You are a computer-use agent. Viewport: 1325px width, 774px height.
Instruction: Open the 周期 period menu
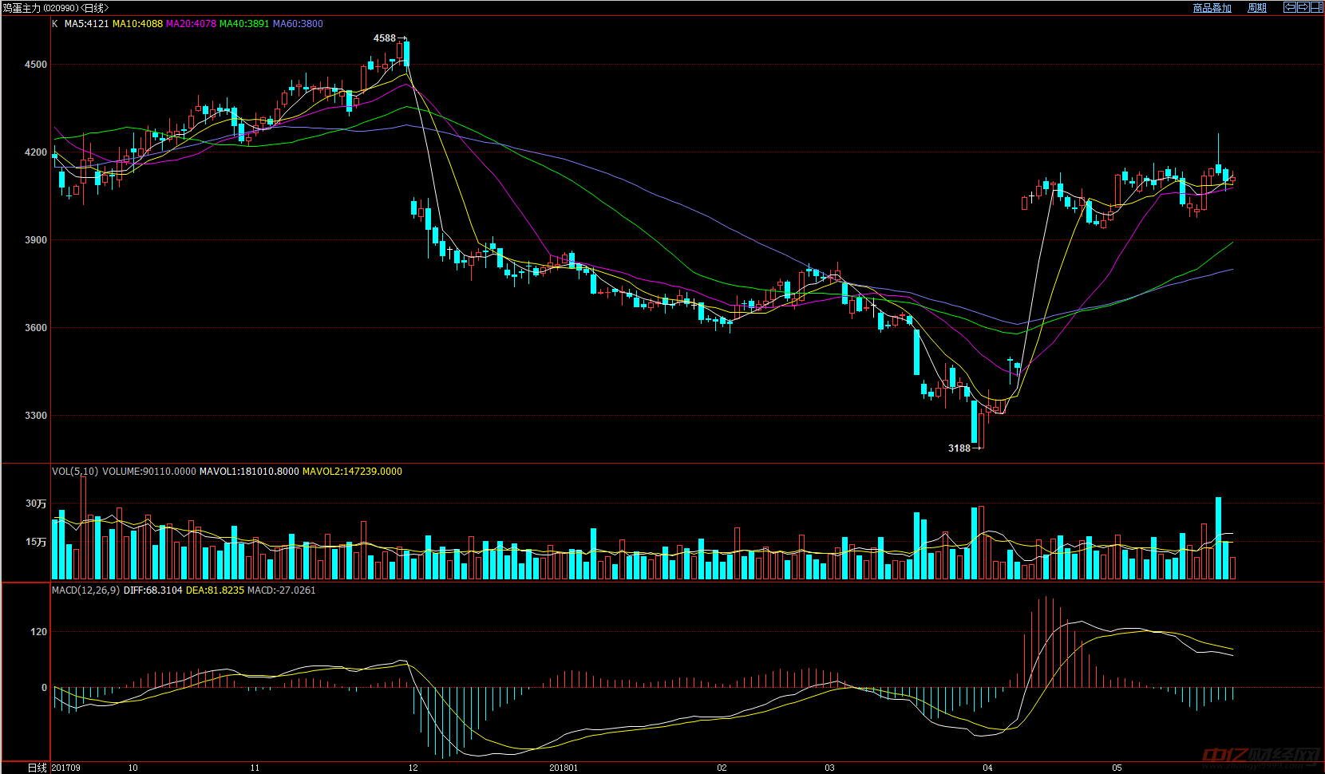[1257, 8]
